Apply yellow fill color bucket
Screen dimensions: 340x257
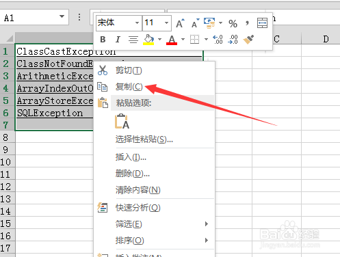pyautogui.click(x=148, y=40)
